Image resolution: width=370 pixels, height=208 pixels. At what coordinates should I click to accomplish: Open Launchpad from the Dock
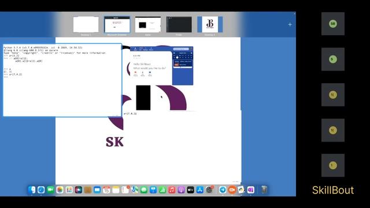click(69, 190)
